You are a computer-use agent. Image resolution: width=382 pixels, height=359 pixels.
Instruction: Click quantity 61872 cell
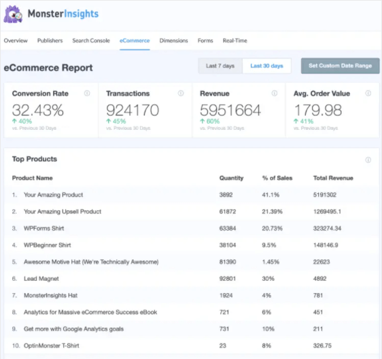pos(228,211)
